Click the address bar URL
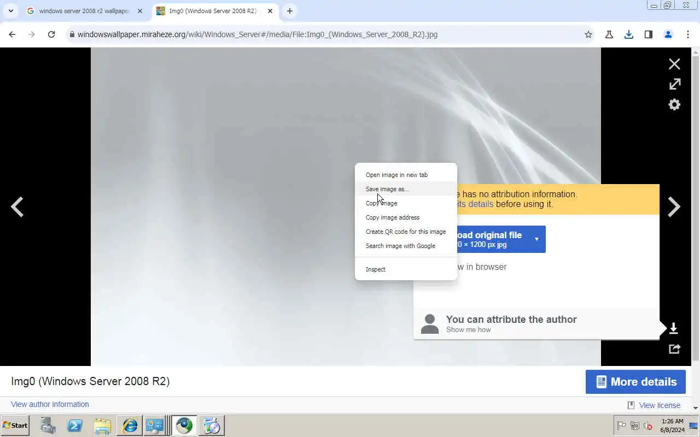 pos(257,34)
